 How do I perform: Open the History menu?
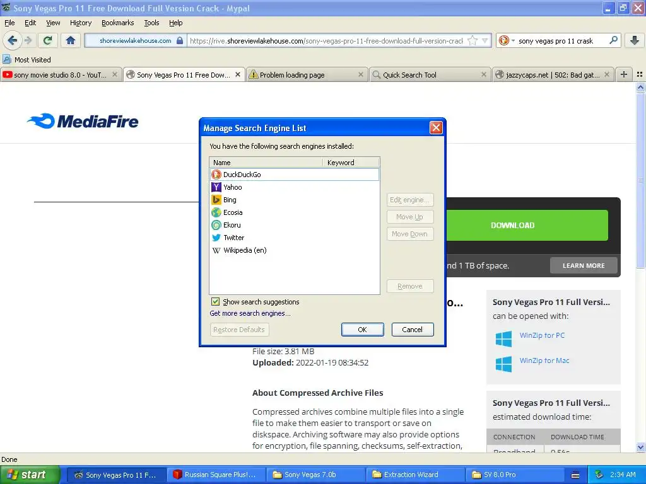81,23
